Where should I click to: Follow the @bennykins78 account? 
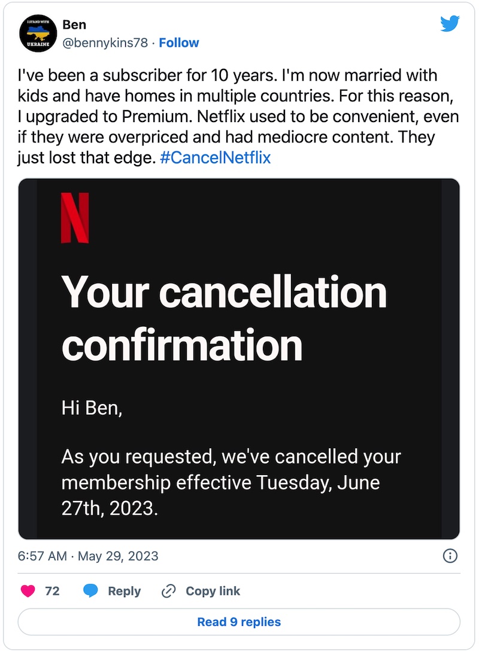point(179,43)
